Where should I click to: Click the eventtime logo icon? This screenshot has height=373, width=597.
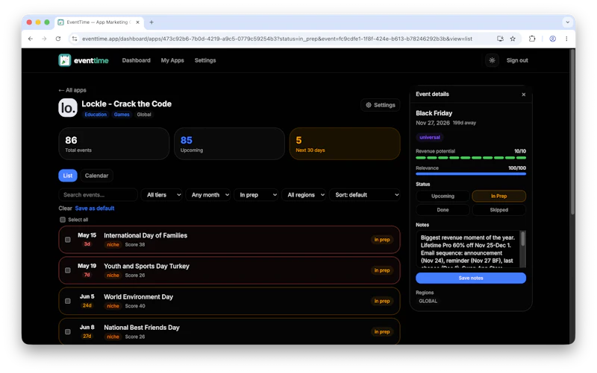(65, 60)
